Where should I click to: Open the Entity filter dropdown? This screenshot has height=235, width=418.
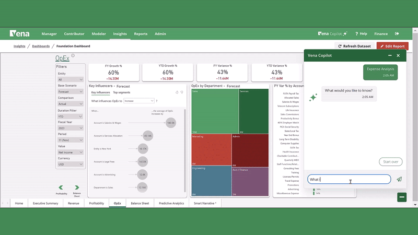[x=71, y=79]
